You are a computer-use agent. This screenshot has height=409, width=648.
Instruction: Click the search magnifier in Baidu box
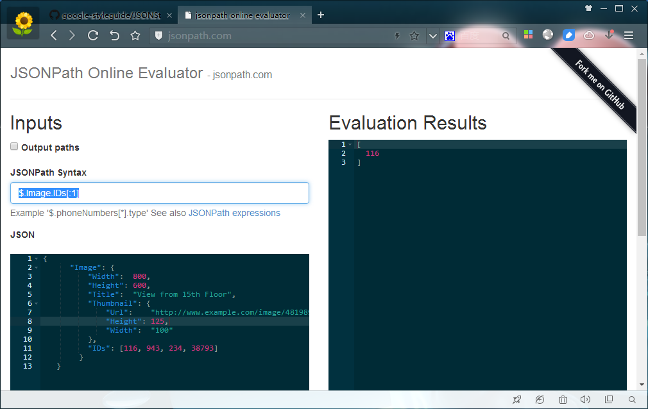[506, 36]
